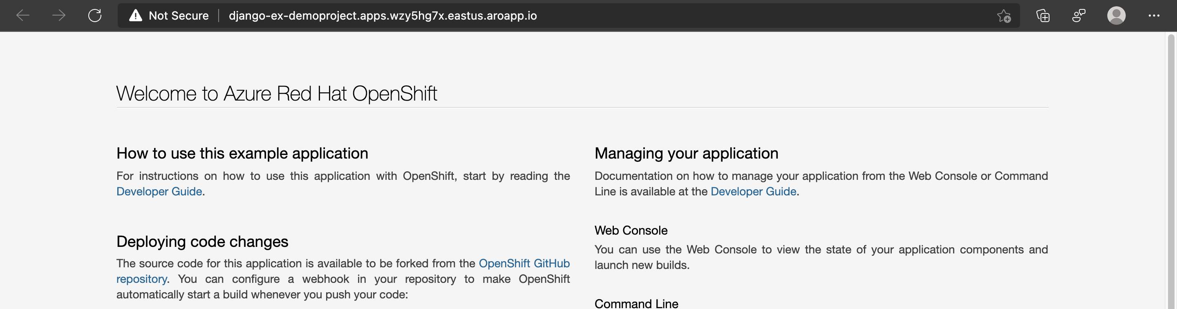Click the Deploying code changes heading
This screenshot has width=1177, height=309.
202,241
